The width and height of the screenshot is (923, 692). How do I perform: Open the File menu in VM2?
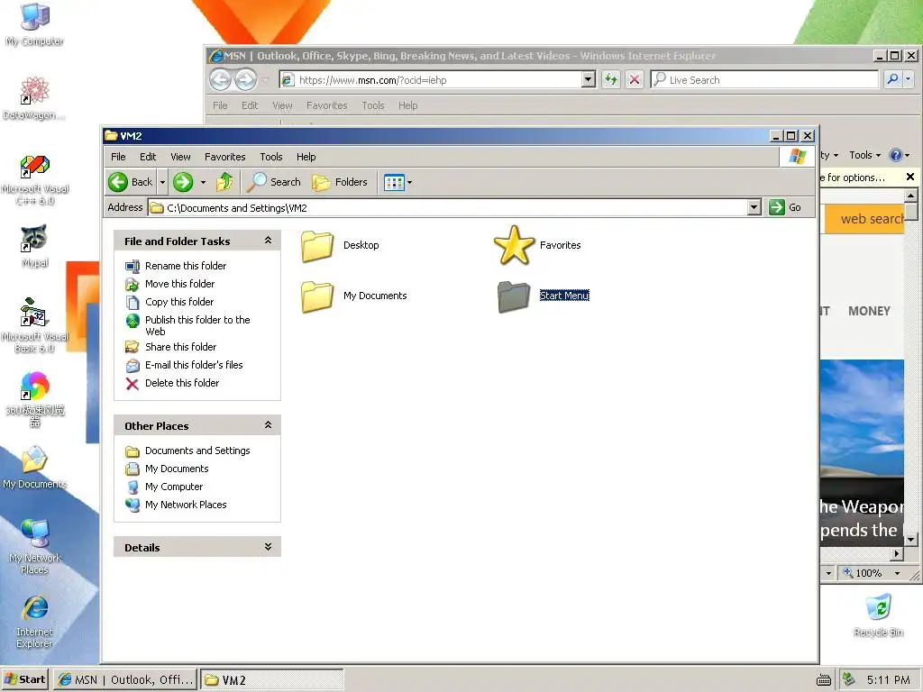118,157
